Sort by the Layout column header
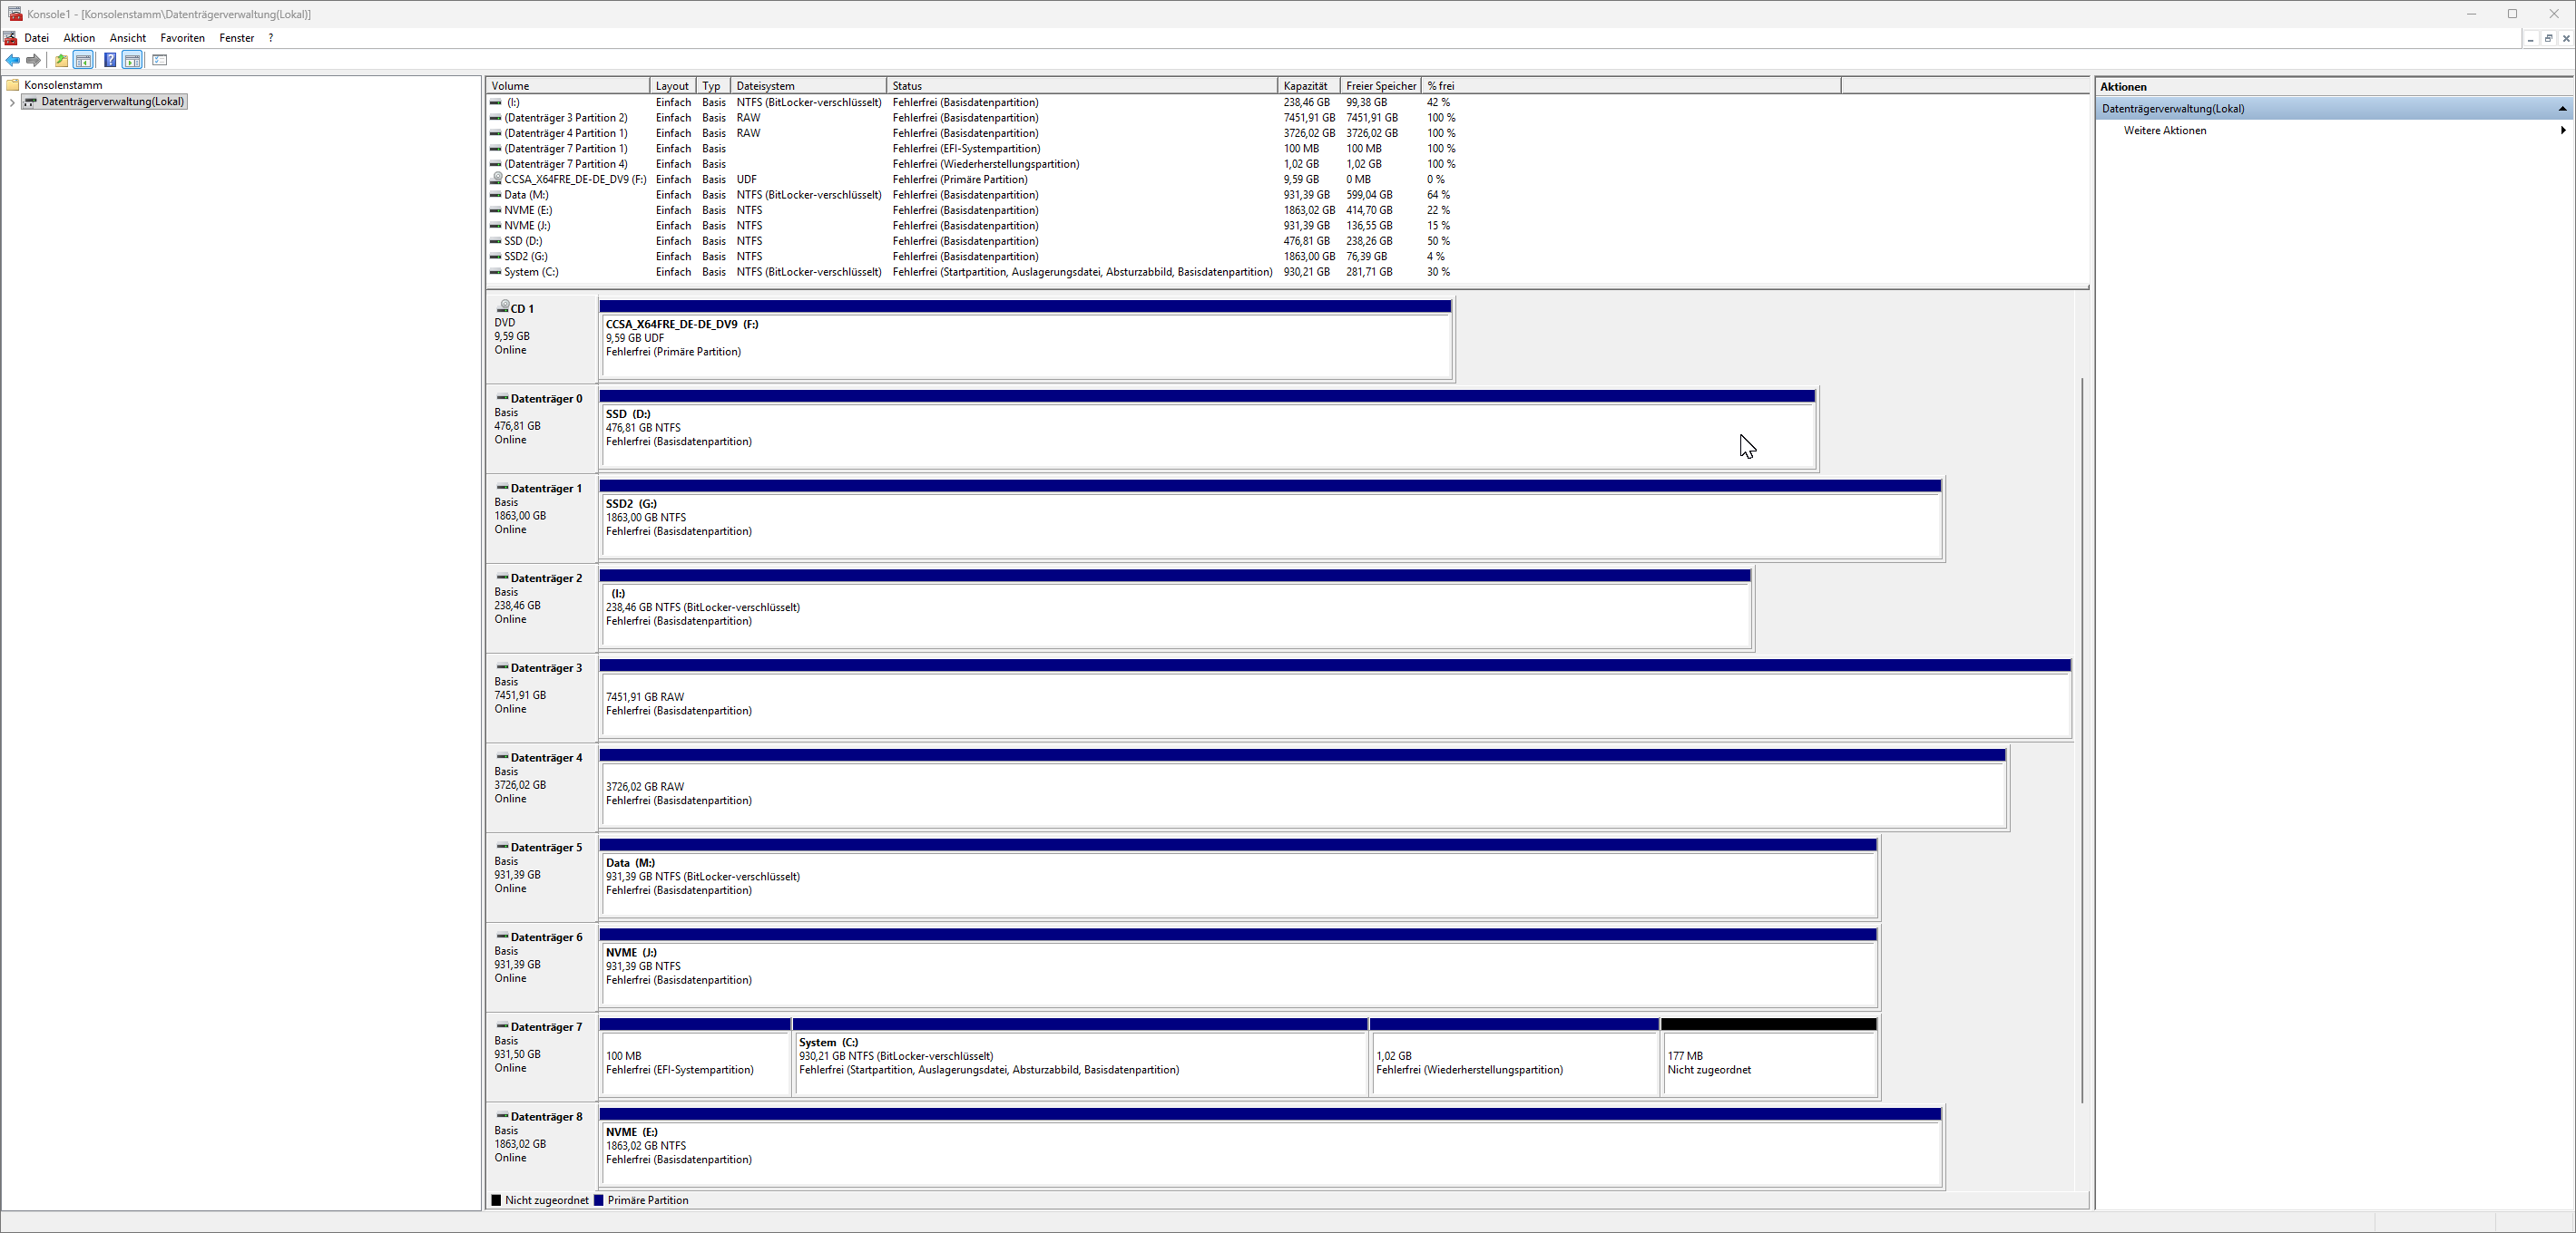This screenshot has height=1233, width=2576. tap(673, 86)
